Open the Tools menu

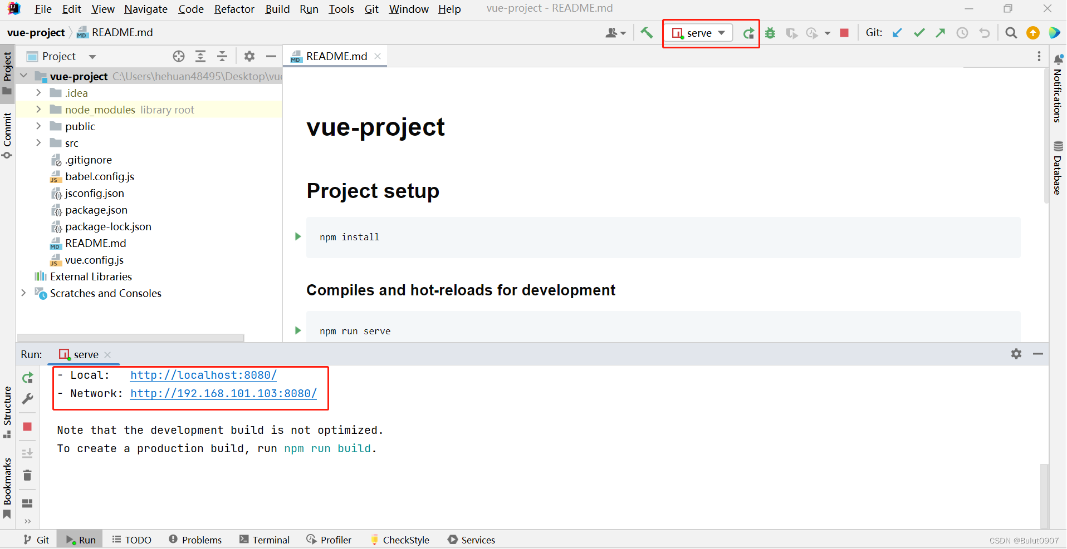pyautogui.click(x=341, y=9)
